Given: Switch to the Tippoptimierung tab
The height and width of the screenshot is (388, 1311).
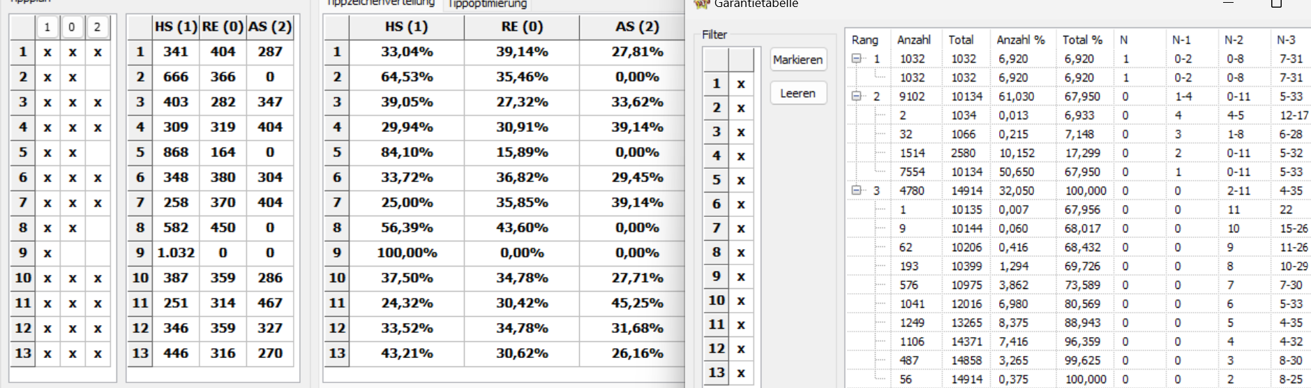Looking at the screenshot, I should click(x=488, y=4).
